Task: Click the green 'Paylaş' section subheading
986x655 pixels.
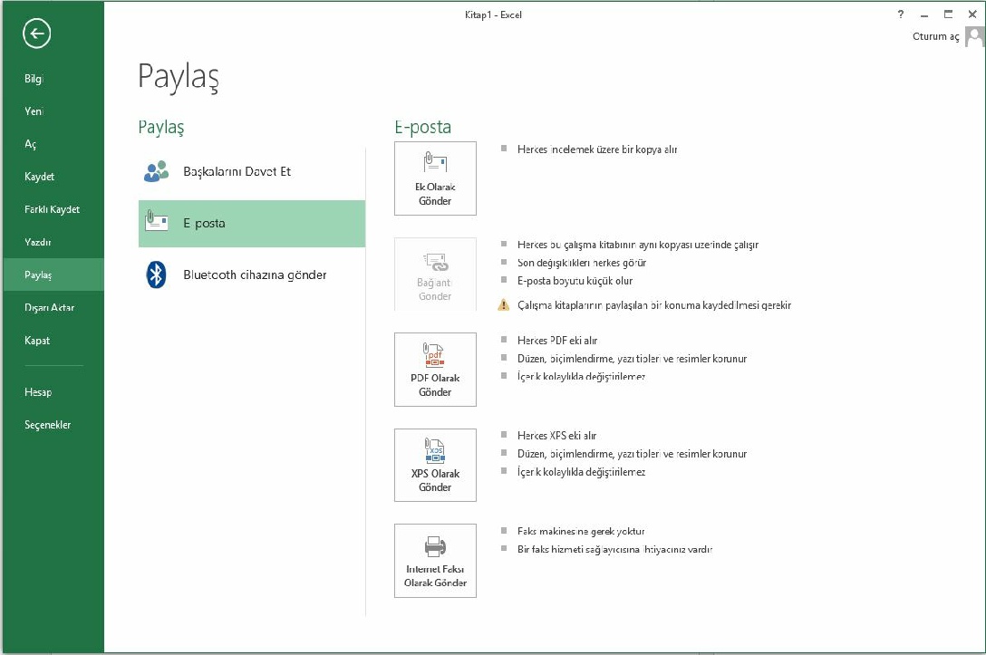Action: coord(161,128)
